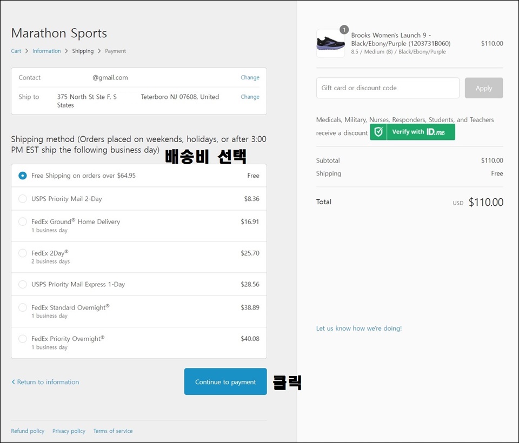
Task: View the Privacy policy page
Action: tap(69, 431)
